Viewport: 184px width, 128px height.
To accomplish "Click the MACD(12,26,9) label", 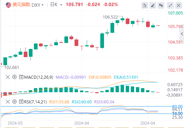I will point(39,77).
